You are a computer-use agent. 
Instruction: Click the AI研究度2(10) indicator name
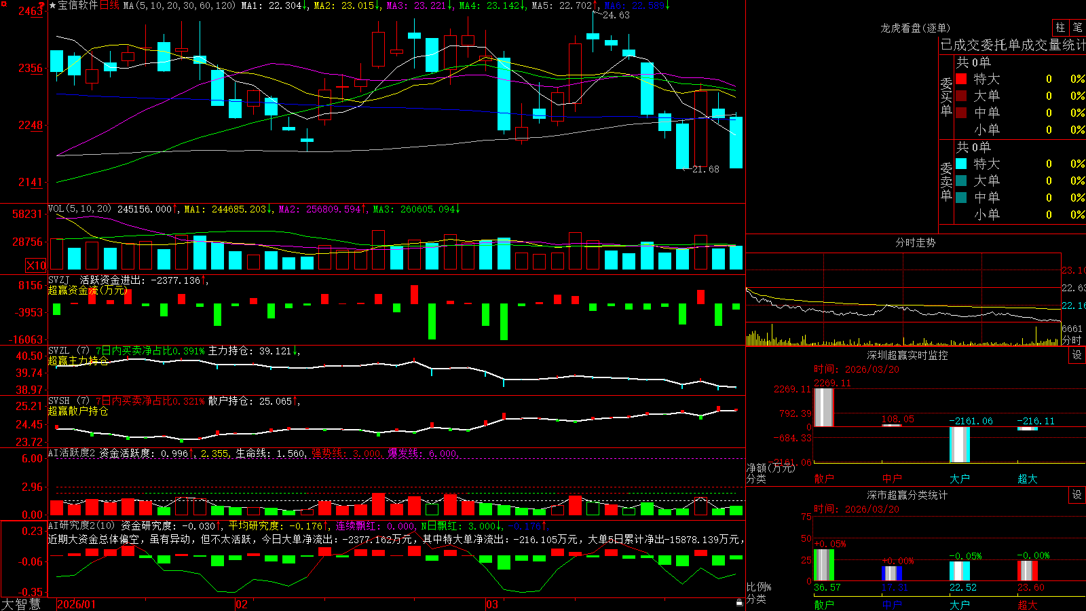coord(82,525)
